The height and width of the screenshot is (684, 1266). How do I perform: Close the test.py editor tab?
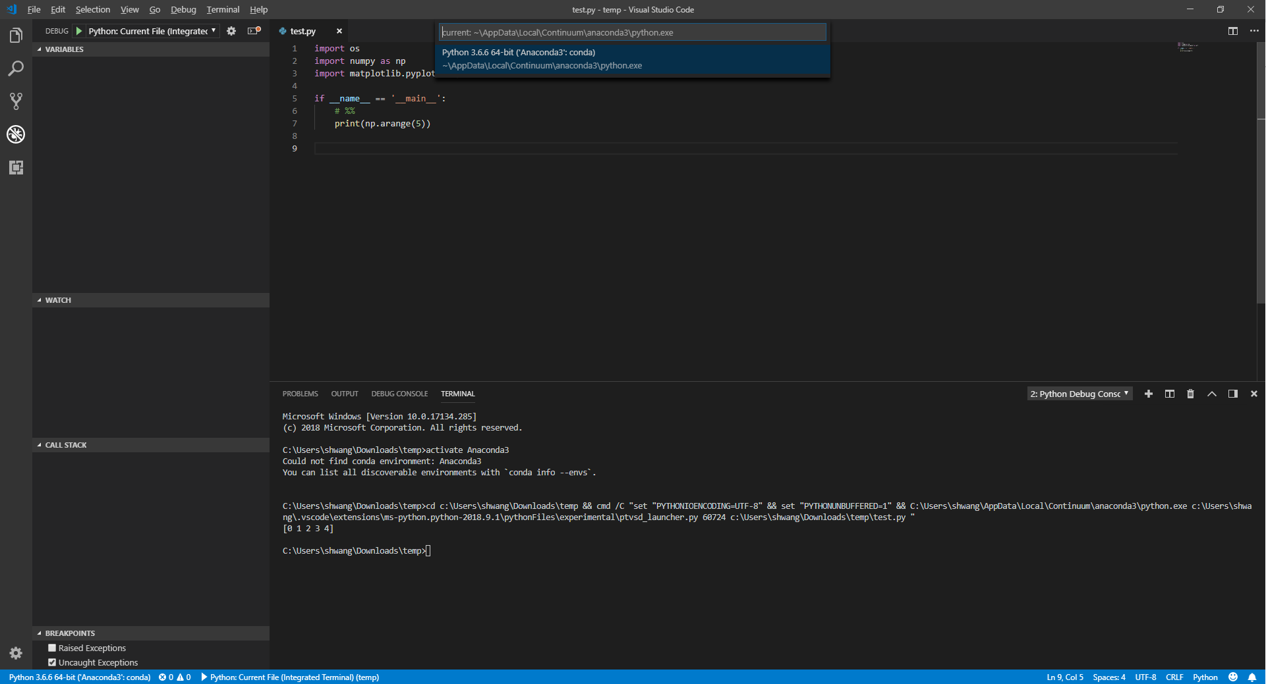(339, 31)
